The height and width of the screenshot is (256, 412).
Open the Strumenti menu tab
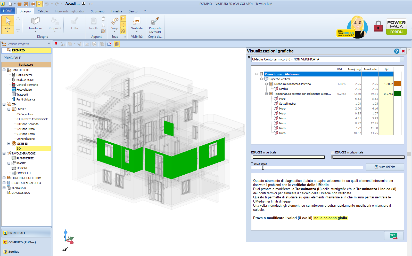tap(97, 11)
